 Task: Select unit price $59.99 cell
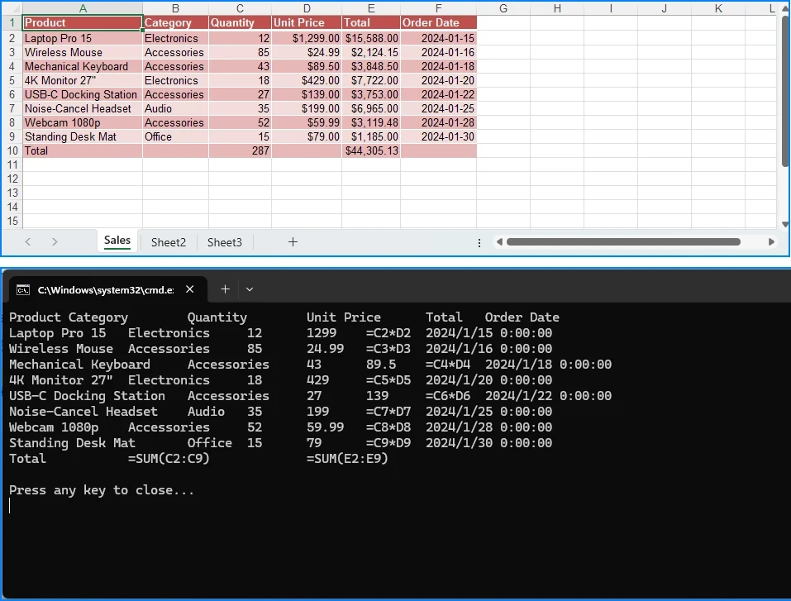click(x=307, y=122)
